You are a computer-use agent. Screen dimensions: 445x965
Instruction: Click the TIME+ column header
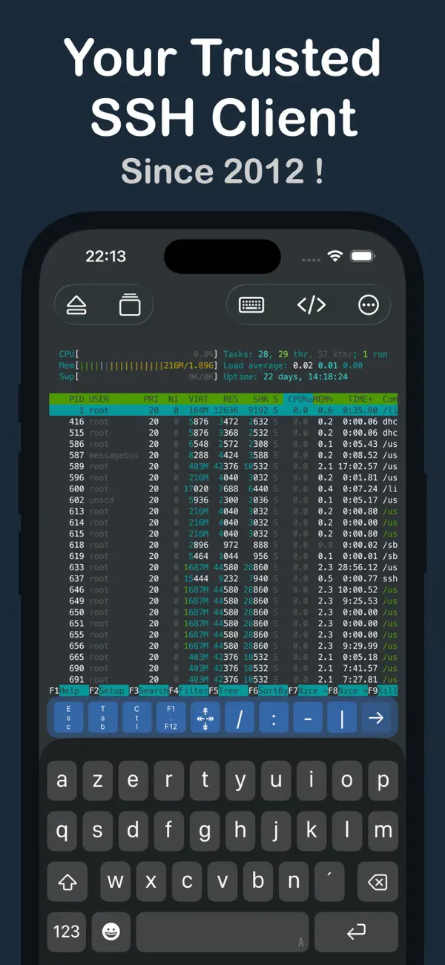(x=361, y=399)
